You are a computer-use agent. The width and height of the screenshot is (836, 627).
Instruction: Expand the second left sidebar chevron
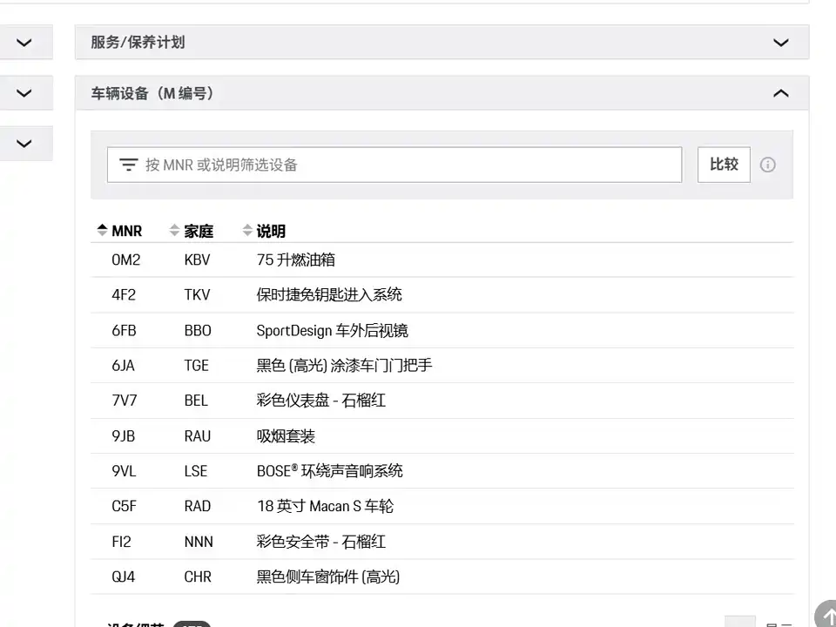[24, 93]
